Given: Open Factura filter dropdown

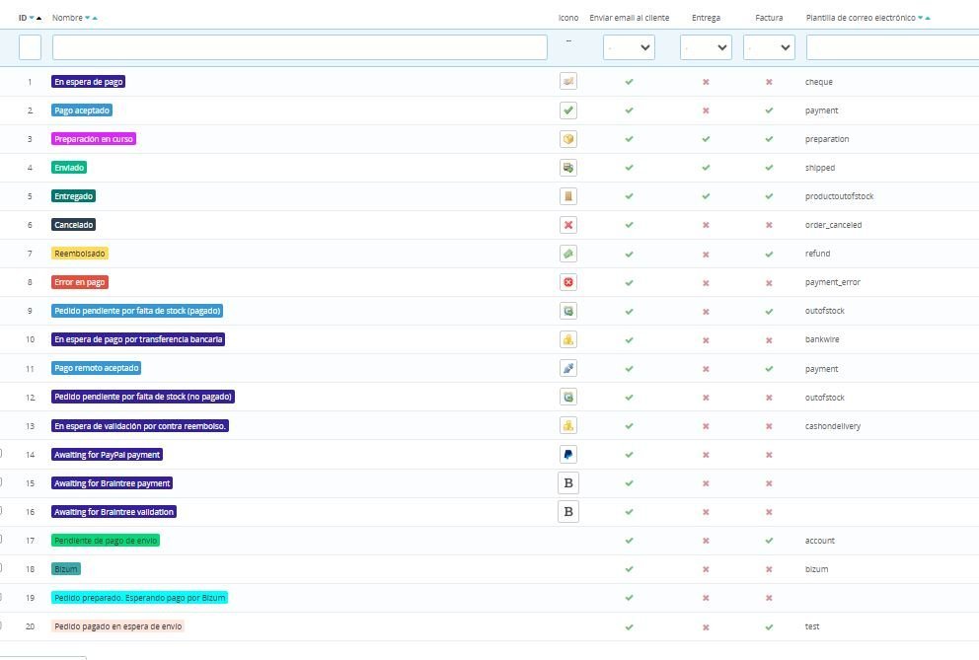Looking at the screenshot, I should click(x=769, y=47).
